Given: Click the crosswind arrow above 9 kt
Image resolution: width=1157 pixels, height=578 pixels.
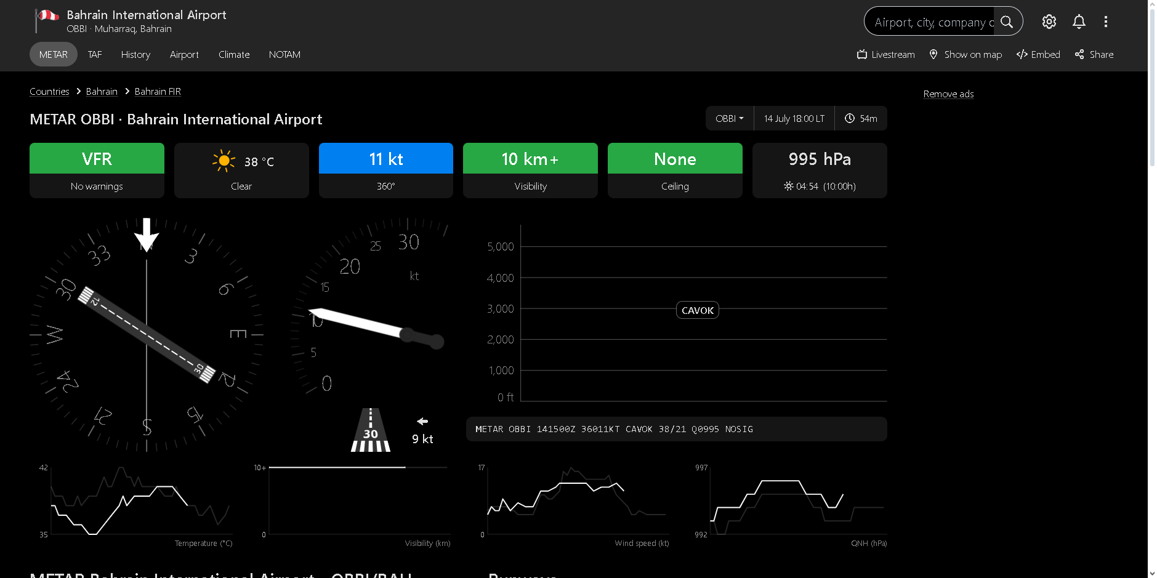Looking at the screenshot, I should coord(422,421).
